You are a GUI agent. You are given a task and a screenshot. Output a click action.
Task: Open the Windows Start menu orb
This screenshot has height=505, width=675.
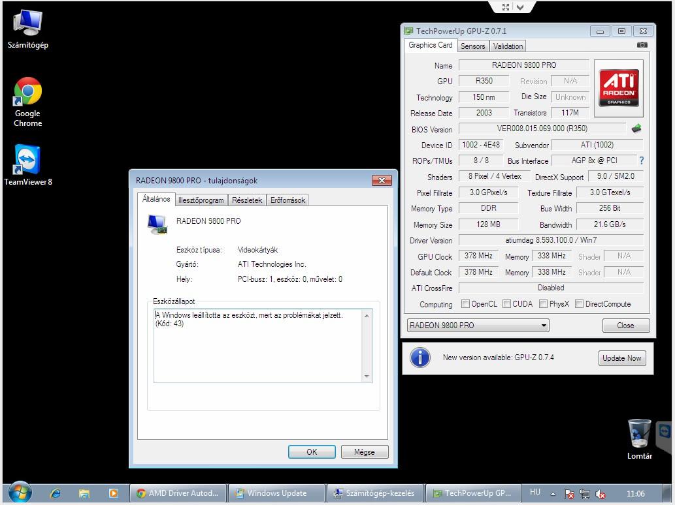pos(20,493)
